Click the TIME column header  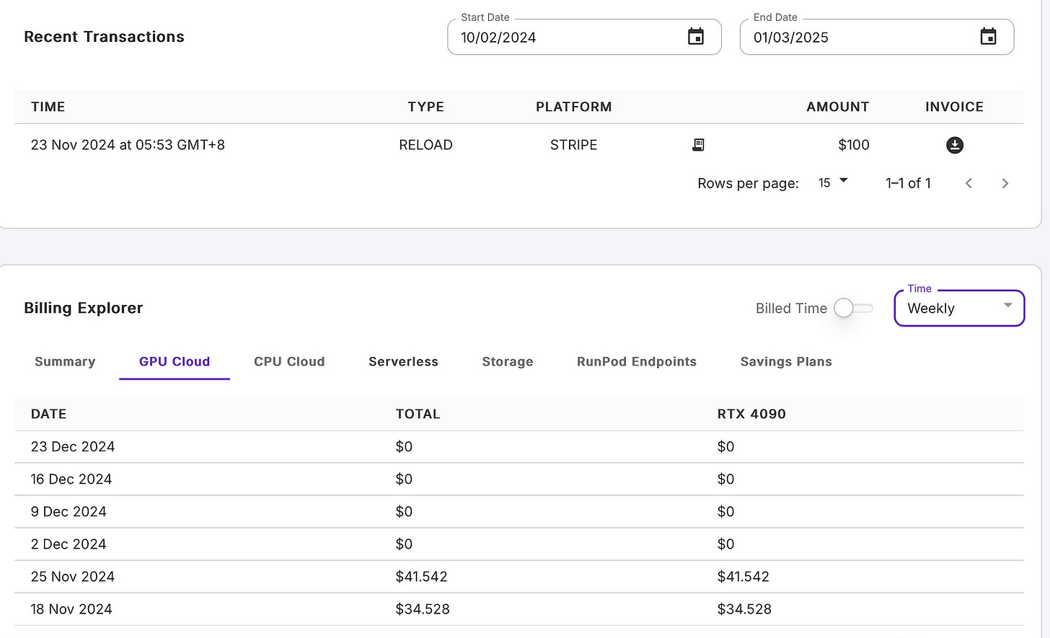[x=48, y=107]
